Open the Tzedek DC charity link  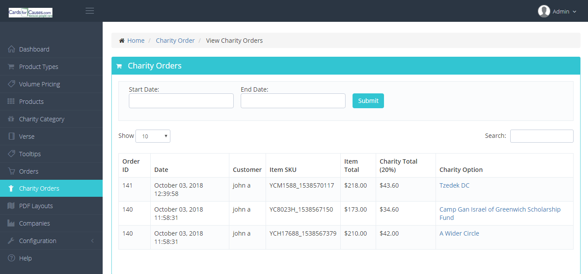pyautogui.click(x=454, y=185)
